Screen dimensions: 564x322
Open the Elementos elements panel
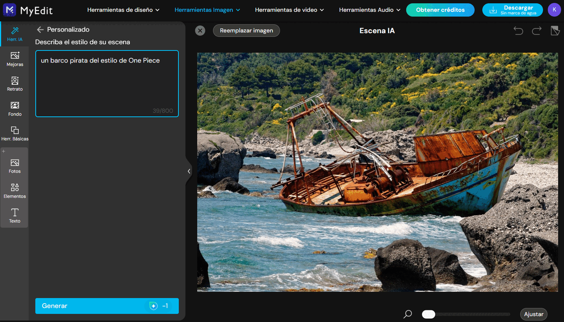[x=15, y=191]
